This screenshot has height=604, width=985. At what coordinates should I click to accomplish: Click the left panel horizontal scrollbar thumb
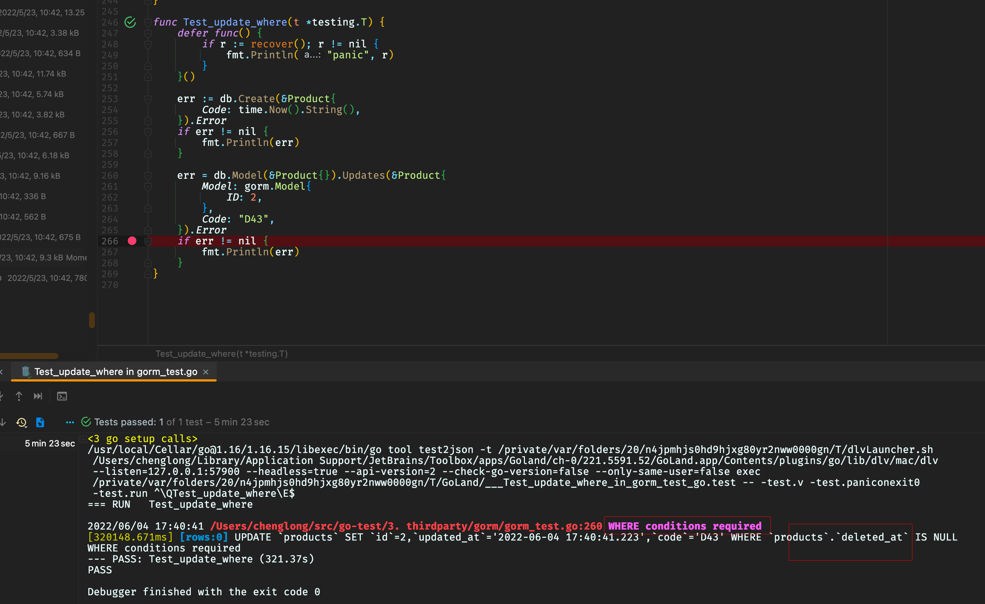coord(29,356)
